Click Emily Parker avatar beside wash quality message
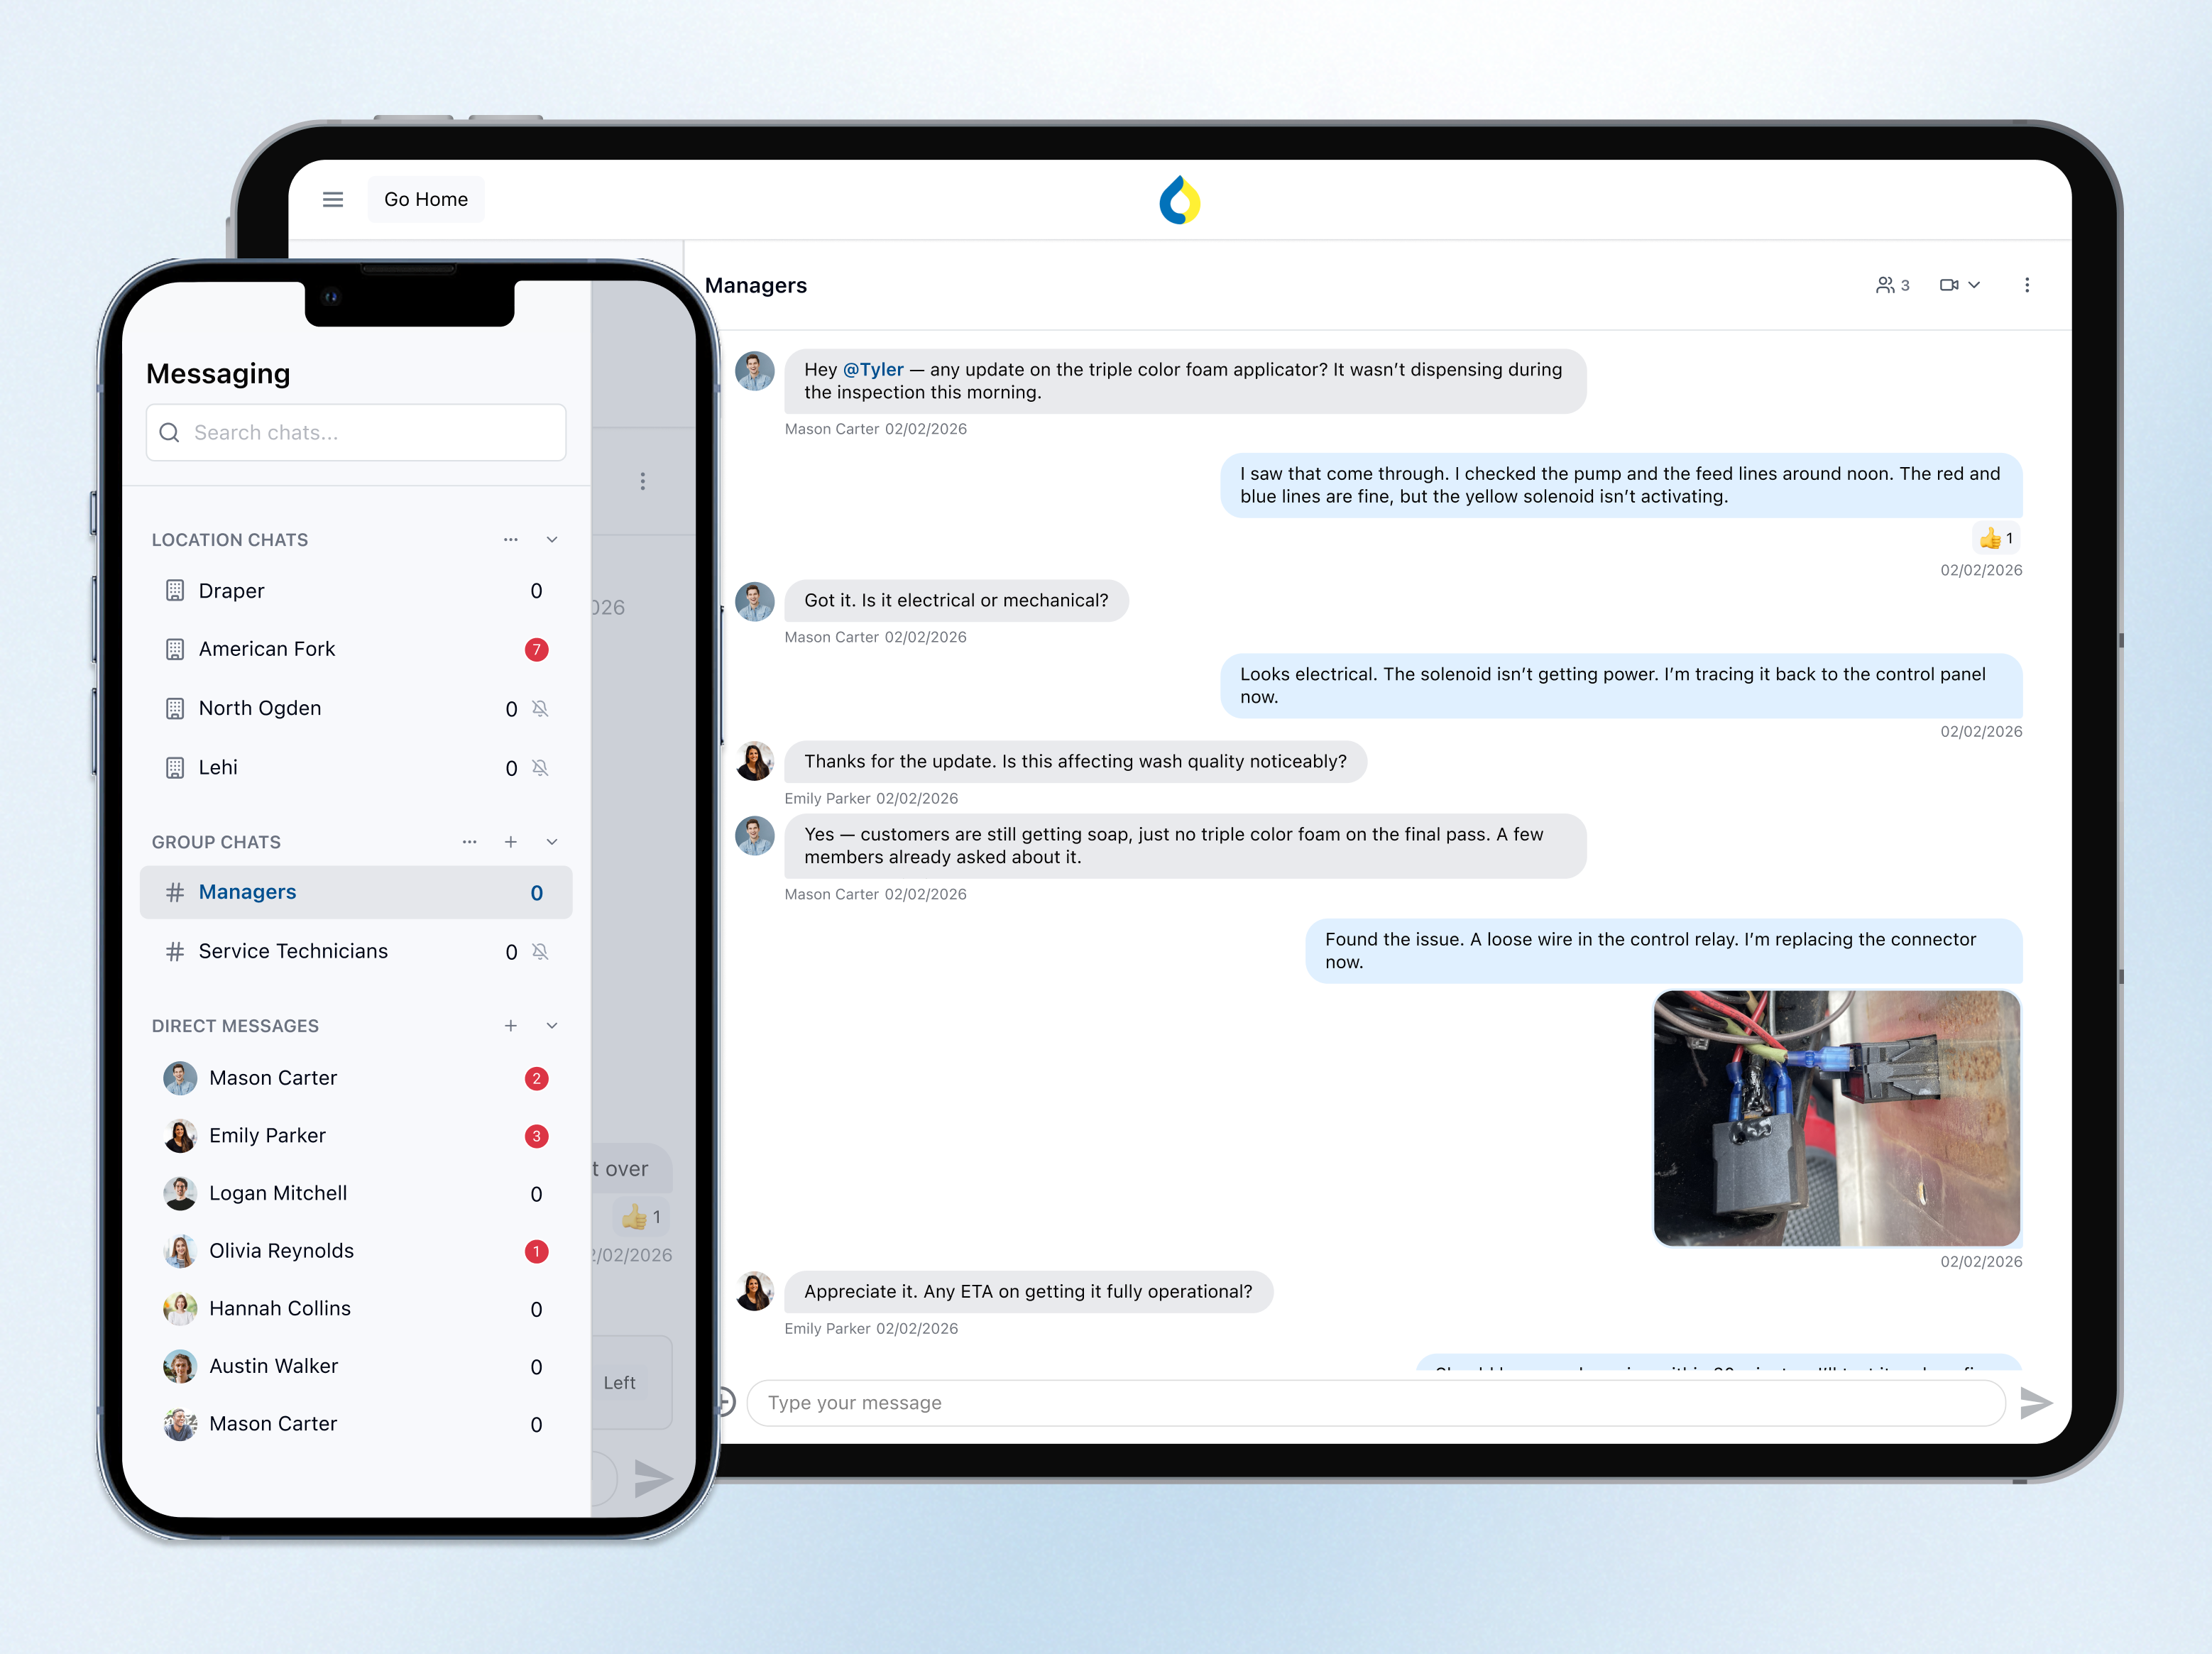Image resolution: width=2212 pixels, height=1654 pixels. tap(755, 761)
